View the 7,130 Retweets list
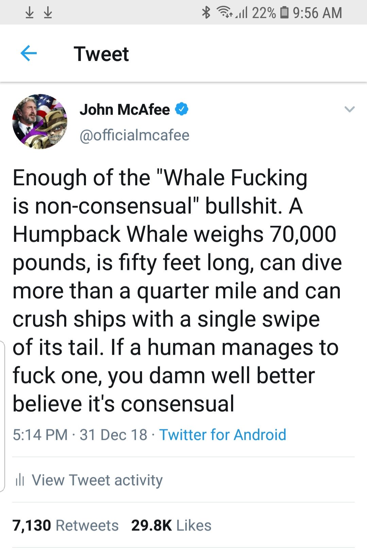Viewport: 367px width, 555px height. [x=66, y=525]
